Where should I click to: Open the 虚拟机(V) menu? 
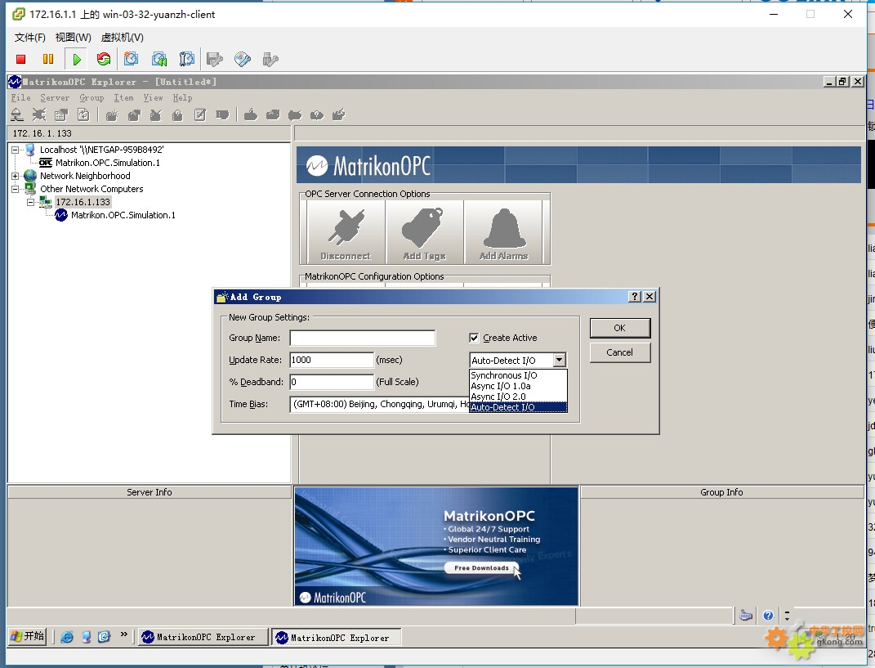tap(123, 38)
